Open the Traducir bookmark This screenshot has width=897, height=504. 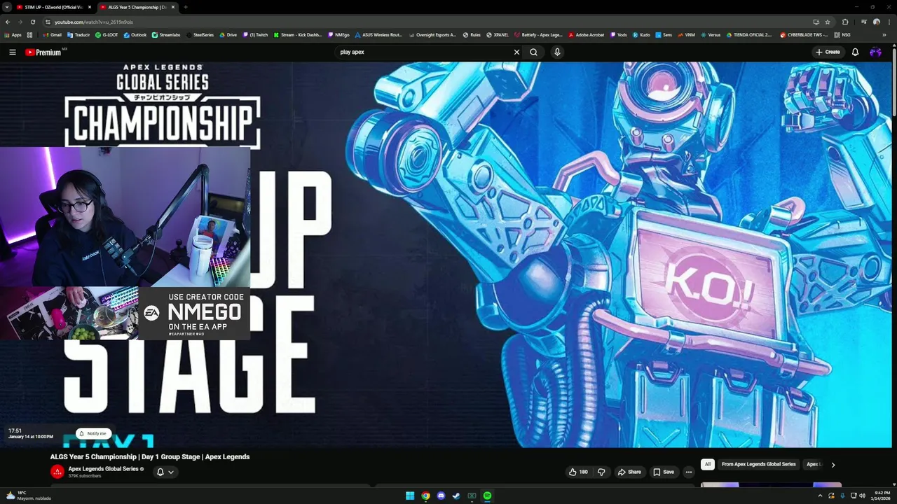78,34
